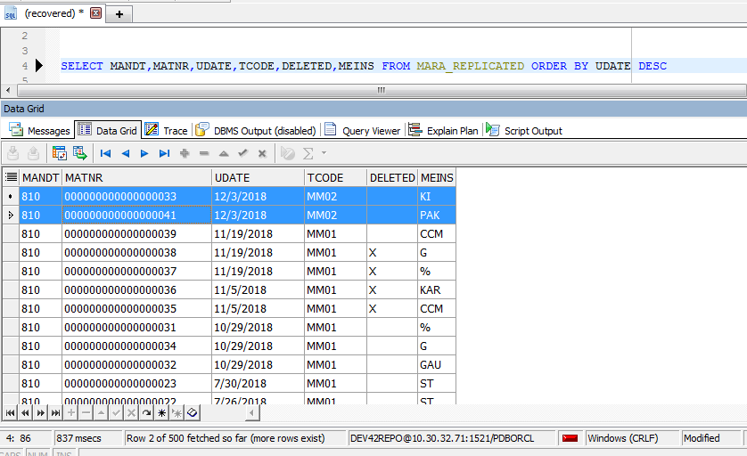Click editor scrollbar left arrow
747x456 pixels.
click(8, 90)
